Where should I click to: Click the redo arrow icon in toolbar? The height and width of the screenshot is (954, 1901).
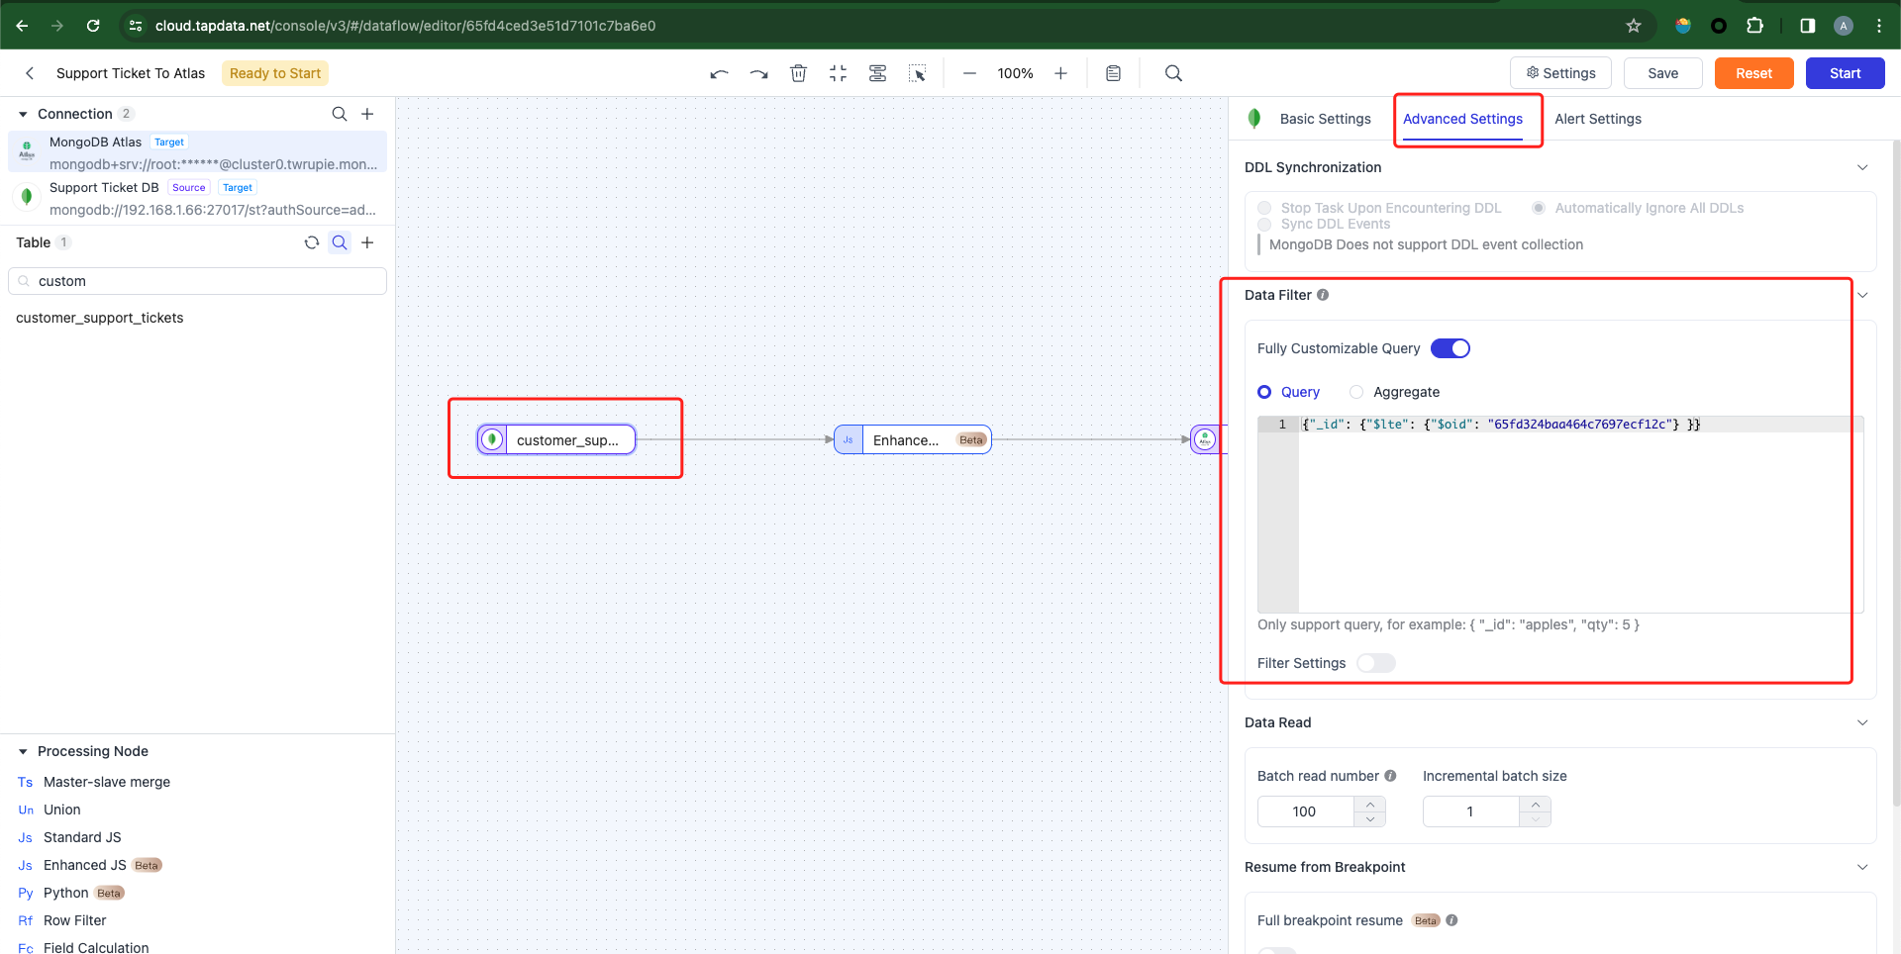(x=758, y=73)
